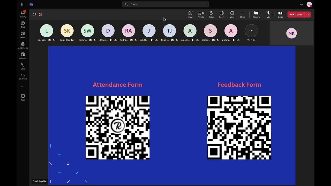Viewport: 331px width, 186px height.
Task: Open the NK profile avatar menu
Action: tap(309, 4)
